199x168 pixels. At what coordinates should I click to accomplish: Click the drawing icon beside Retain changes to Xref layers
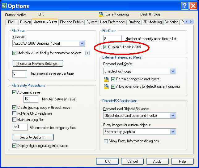[106, 79]
